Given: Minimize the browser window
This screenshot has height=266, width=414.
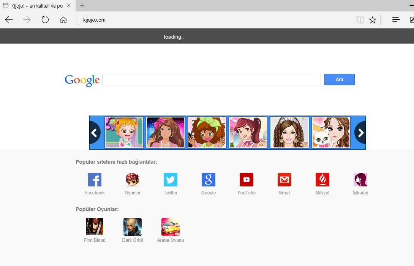Looking at the screenshot, I should 411,5.
